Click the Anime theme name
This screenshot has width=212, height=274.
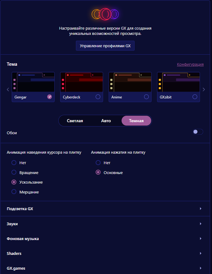point(117,97)
